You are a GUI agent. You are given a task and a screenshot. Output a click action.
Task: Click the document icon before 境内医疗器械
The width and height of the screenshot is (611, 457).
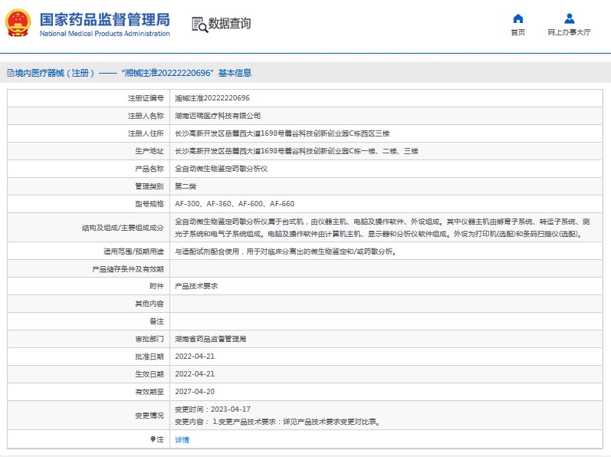coord(10,74)
